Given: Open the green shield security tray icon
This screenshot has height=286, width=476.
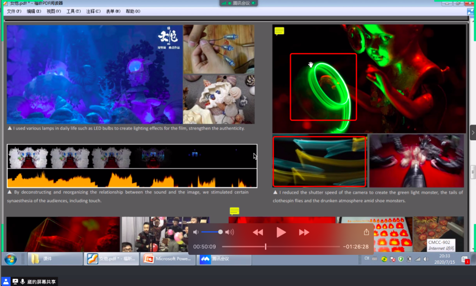Looking at the screenshot, I should pyautogui.click(x=401, y=259).
